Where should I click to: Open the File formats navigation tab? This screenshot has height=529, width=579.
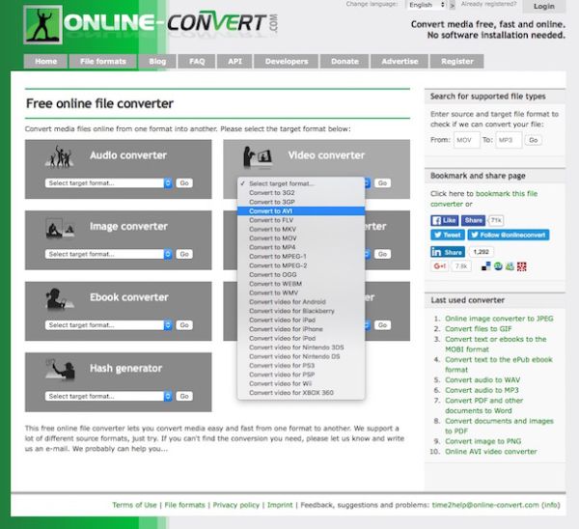tap(103, 62)
